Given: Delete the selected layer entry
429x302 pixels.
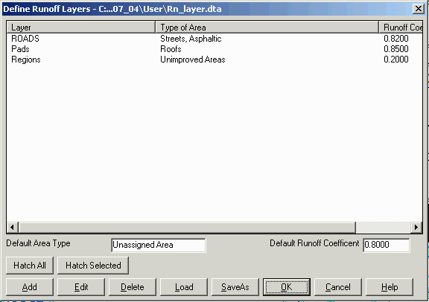Looking at the screenshot, I should click(133, 287).
